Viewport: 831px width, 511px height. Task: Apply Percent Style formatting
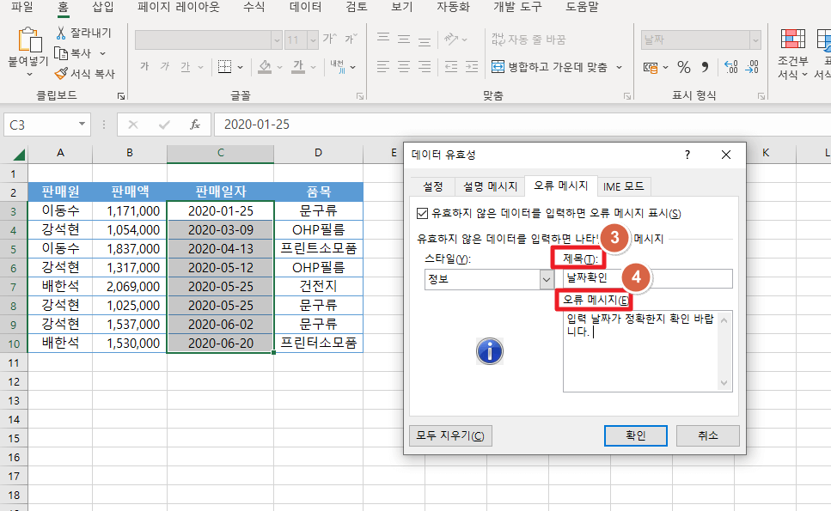click(x=684, y=65)
